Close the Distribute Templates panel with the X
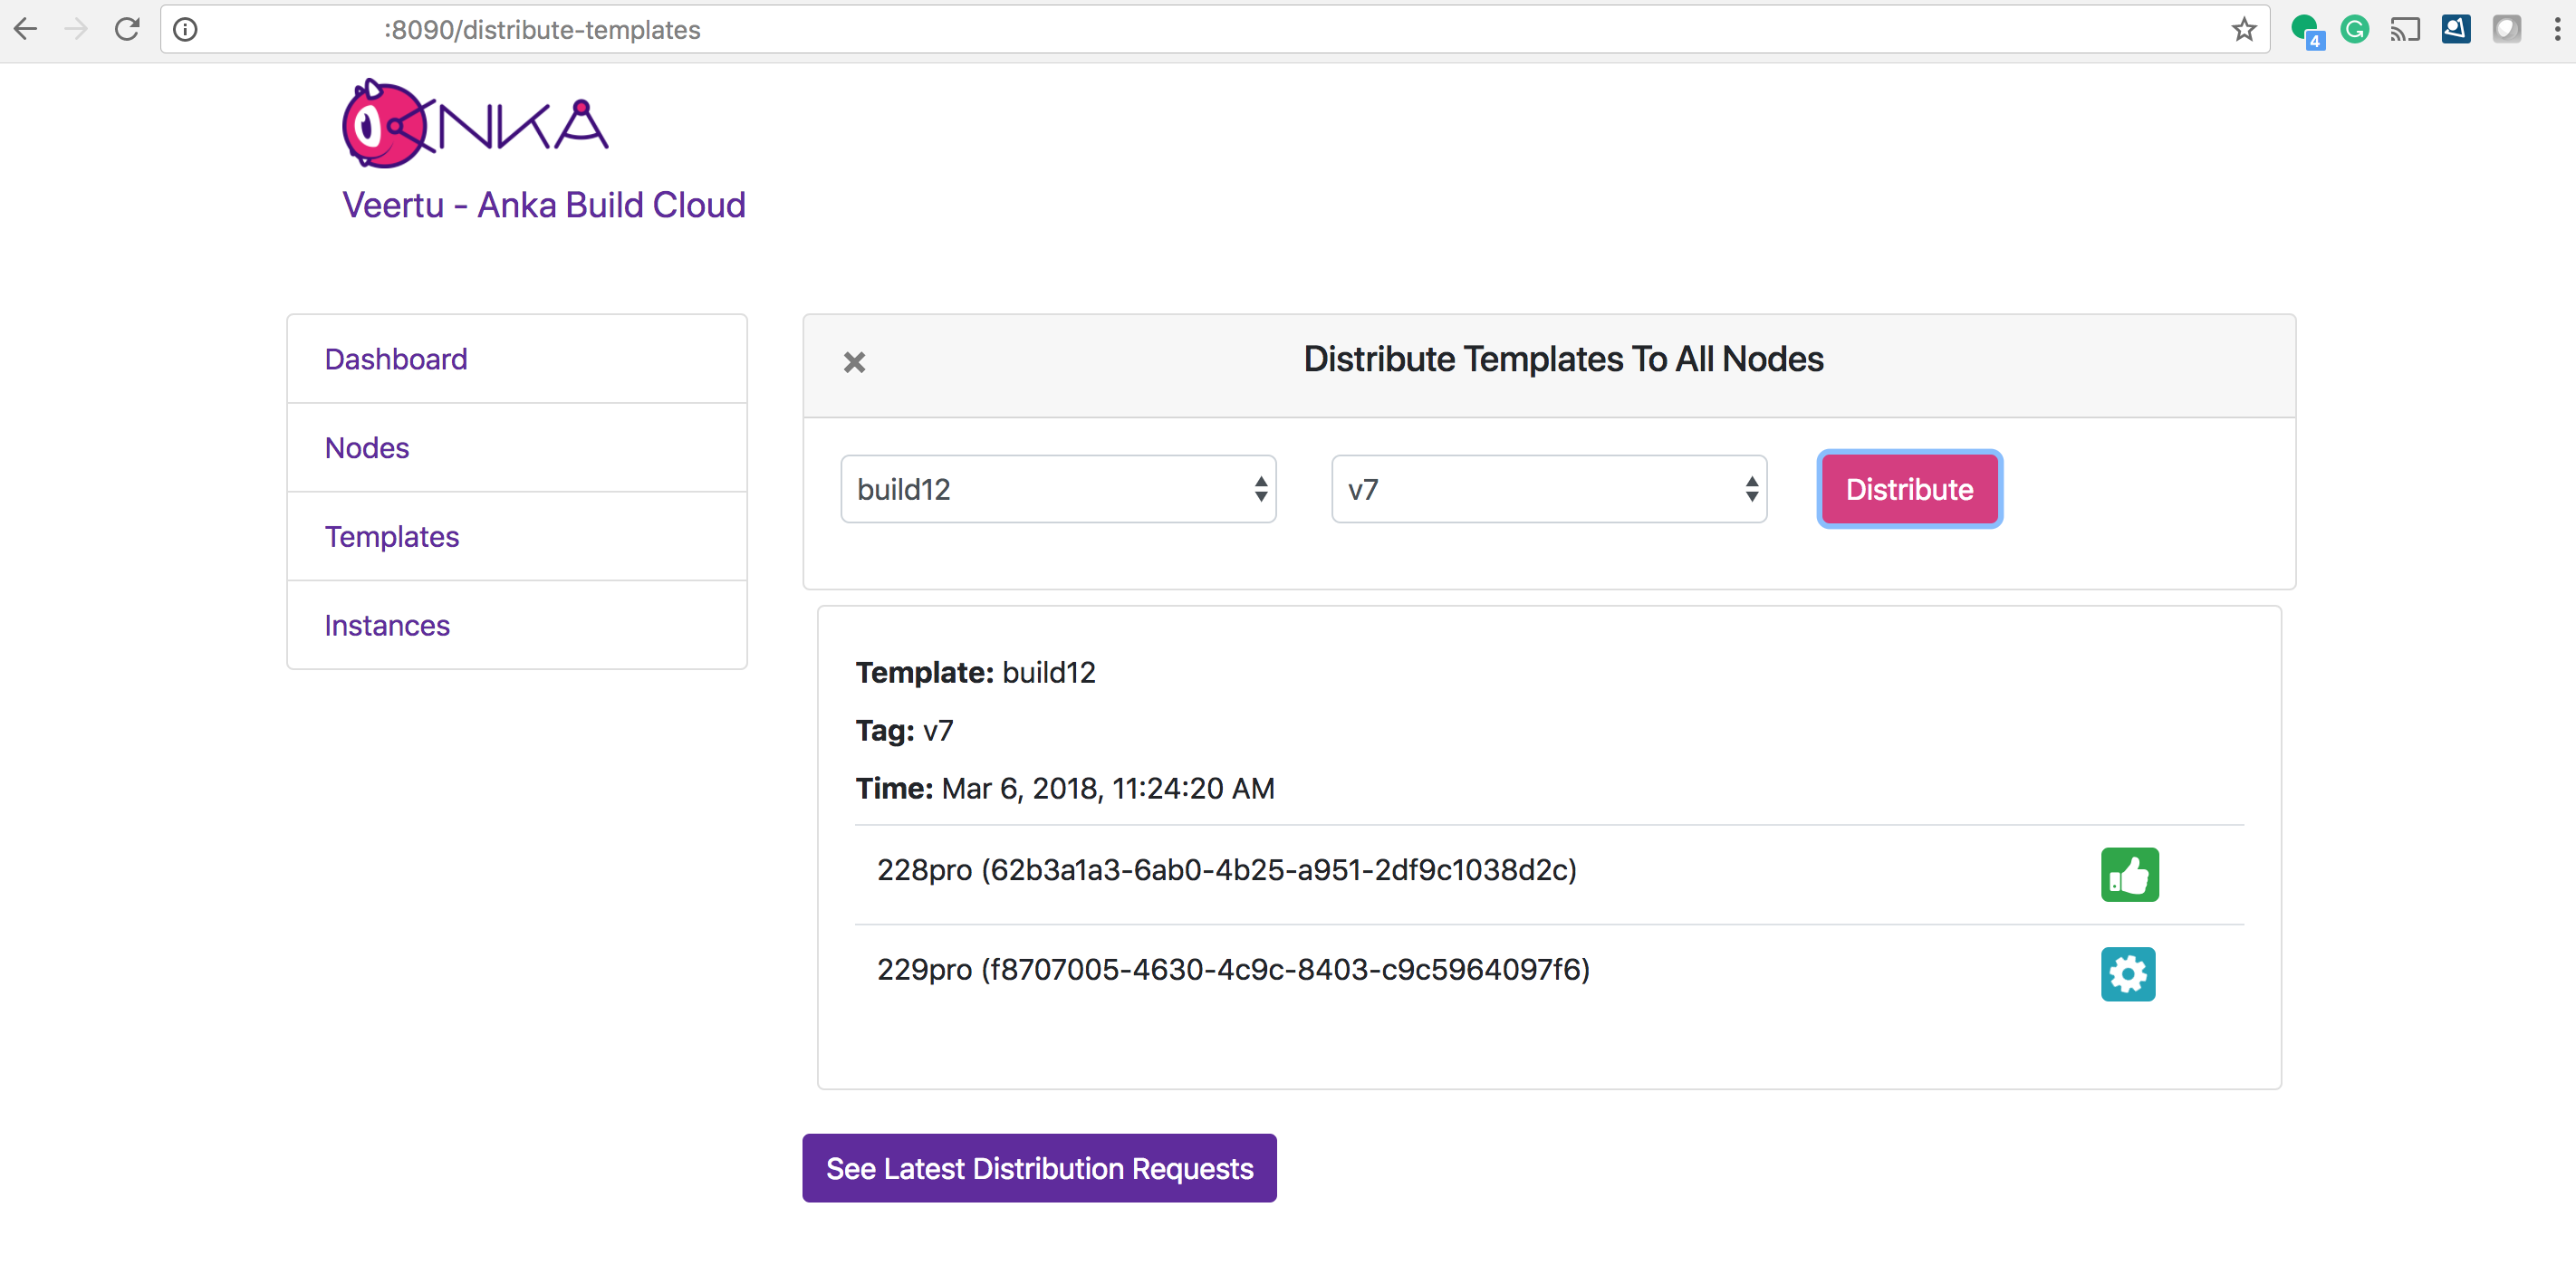The image size is (2576, 1284). (854, 362)
